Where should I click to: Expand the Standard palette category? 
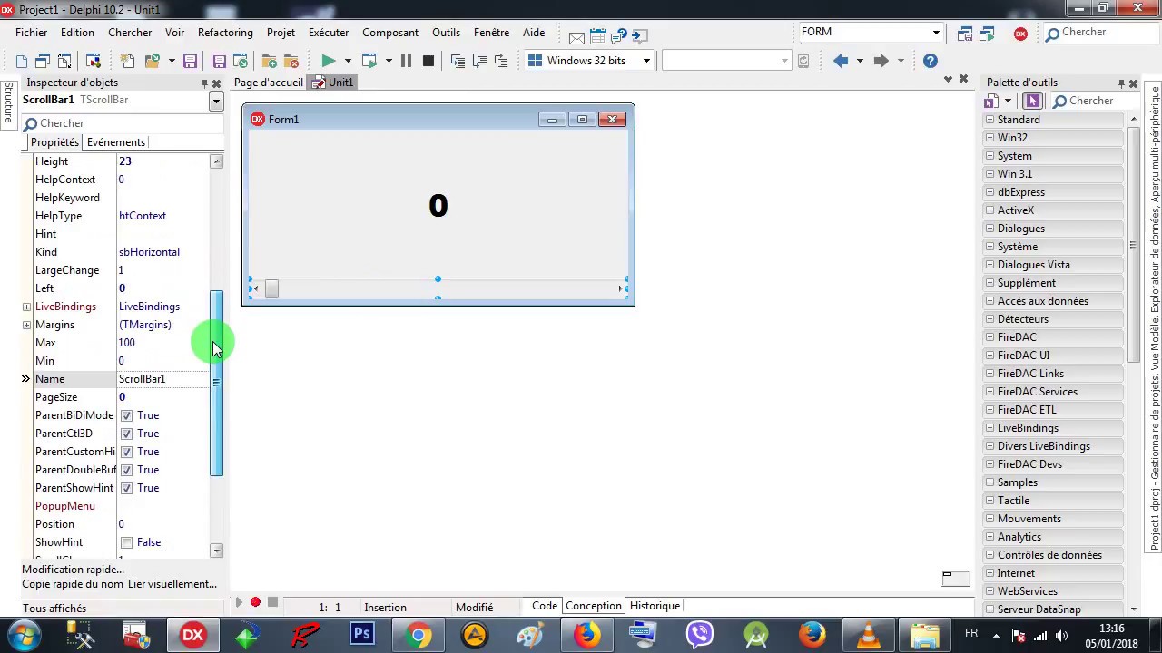990,120
